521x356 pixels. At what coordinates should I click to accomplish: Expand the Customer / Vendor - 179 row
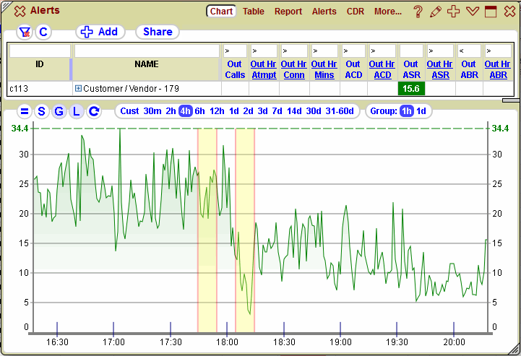pyautogui.click(x=78, y=88)
